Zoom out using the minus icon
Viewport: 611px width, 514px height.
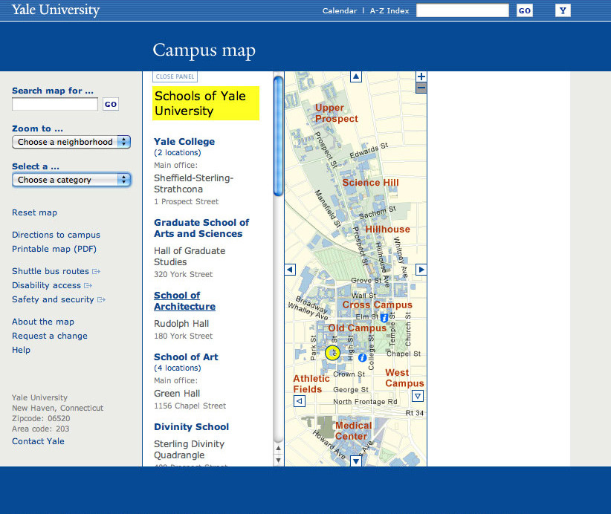[421, 87]
